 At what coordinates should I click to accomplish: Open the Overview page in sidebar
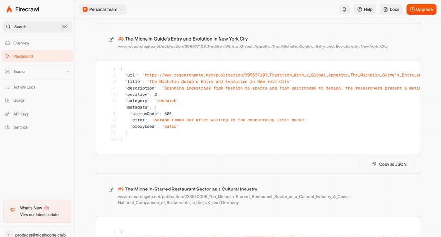pyautogui.click(x=21, y=43)
